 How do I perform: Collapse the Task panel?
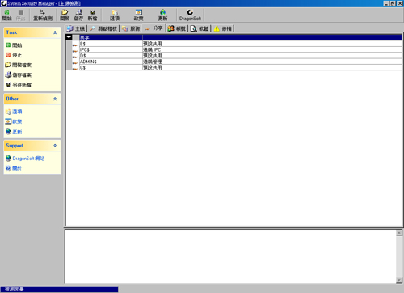tap(55, 32)
